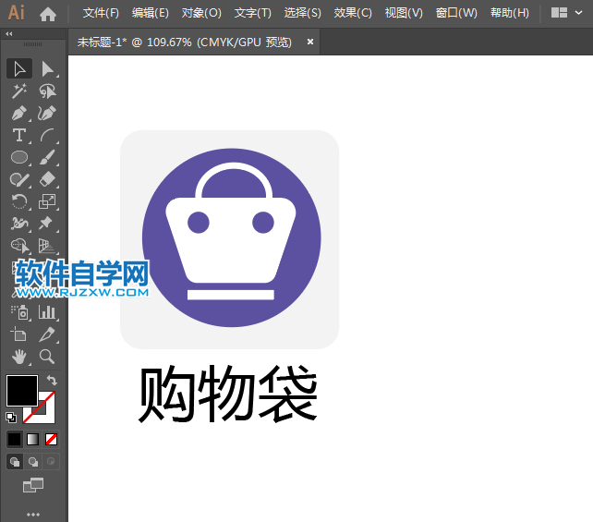Select the Puppet Warp pin tool
The width and height of the screenshot is (593, 522).
47,224
